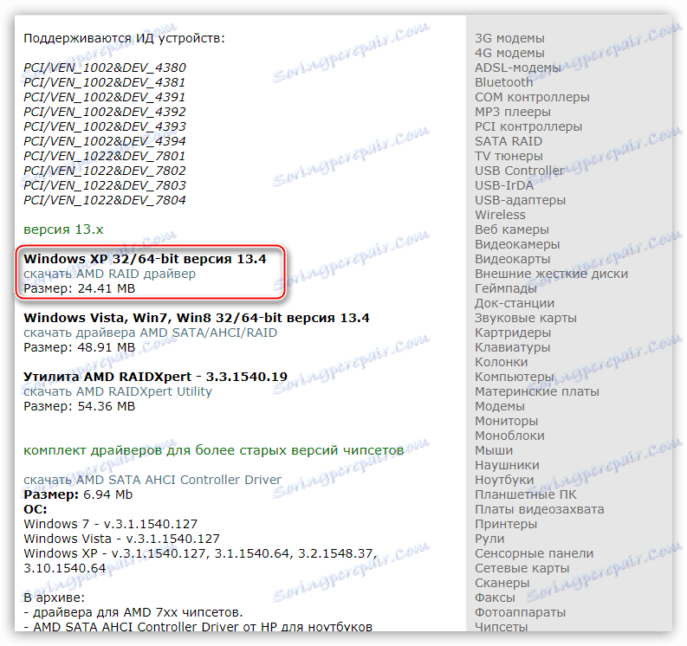This screenshot has width=687, height=646.
Task: Click 'Поддерживаются ИД устройств:' heading text
Action: tap(124, 39)
